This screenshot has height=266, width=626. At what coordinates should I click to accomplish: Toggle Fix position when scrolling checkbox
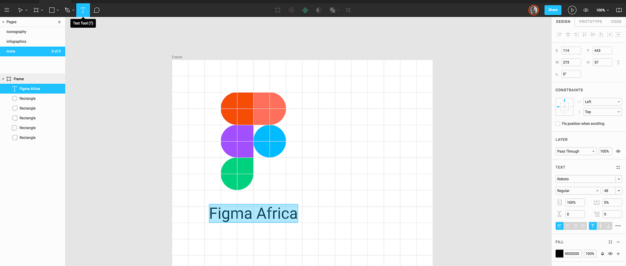[x=558, y=124]
